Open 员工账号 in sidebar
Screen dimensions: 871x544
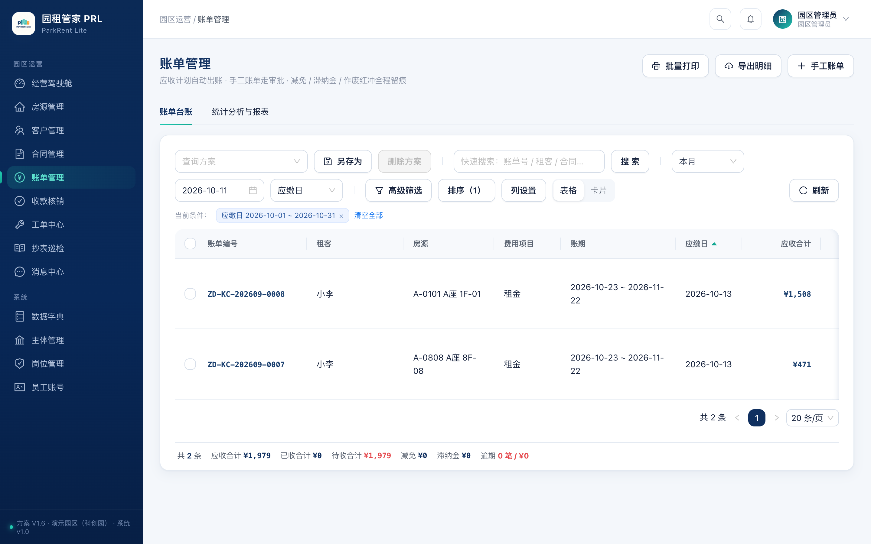[71, 387]
